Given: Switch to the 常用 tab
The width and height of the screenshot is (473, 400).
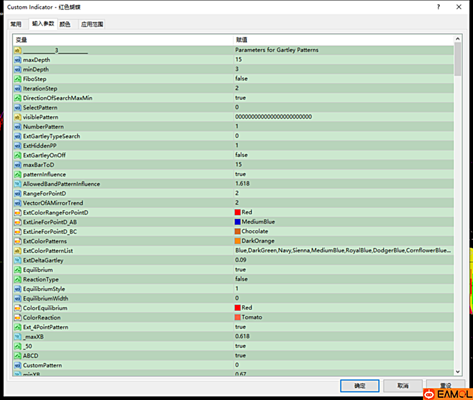Looking at the screenshot, I should 16,25.
